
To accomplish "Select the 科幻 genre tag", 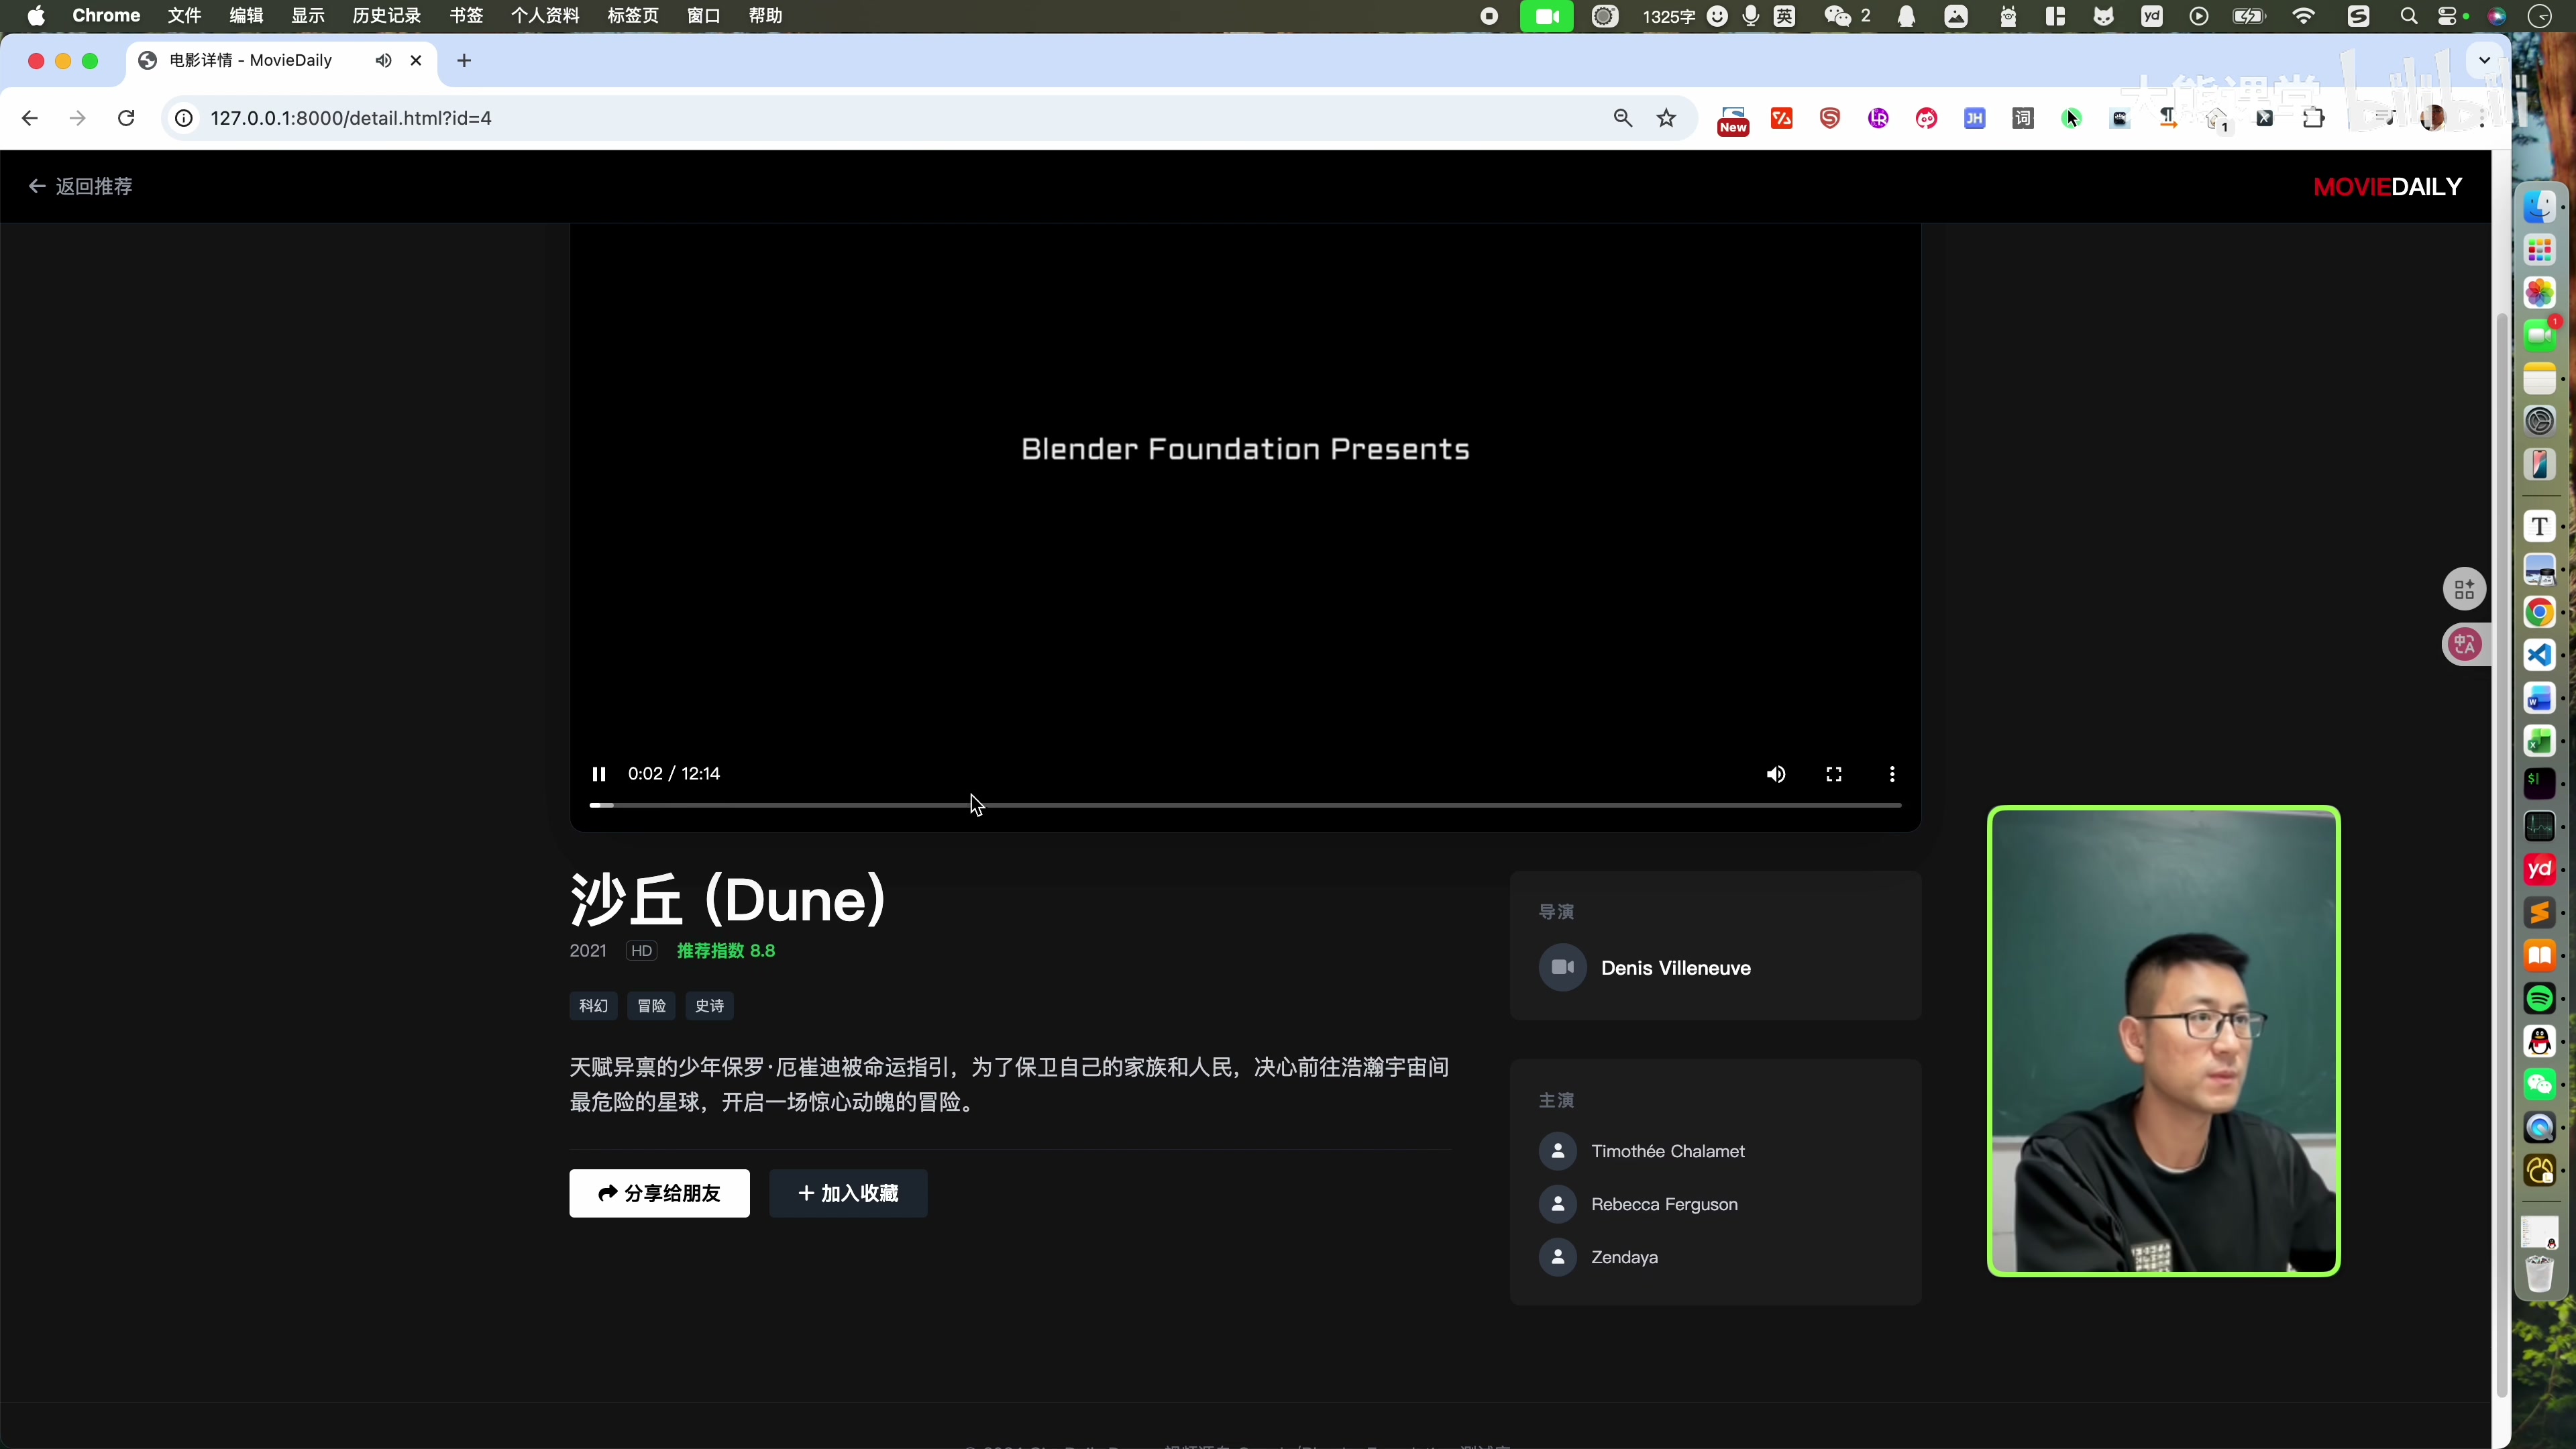I will [x=593, y=1006].
